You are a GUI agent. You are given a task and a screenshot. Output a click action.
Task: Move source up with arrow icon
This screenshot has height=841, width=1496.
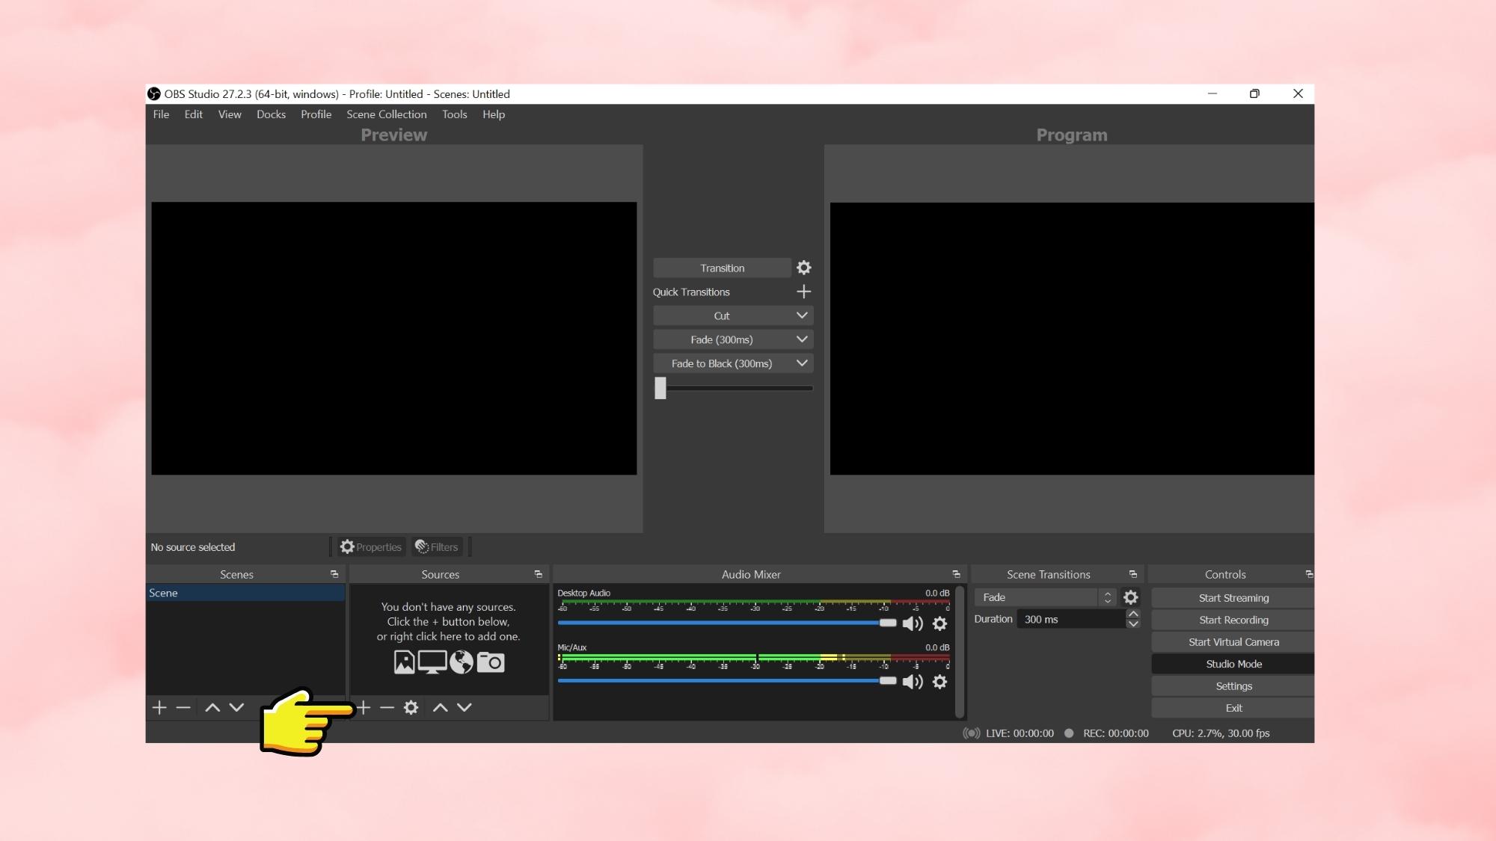pyautogui.click(x=441, y=707)
